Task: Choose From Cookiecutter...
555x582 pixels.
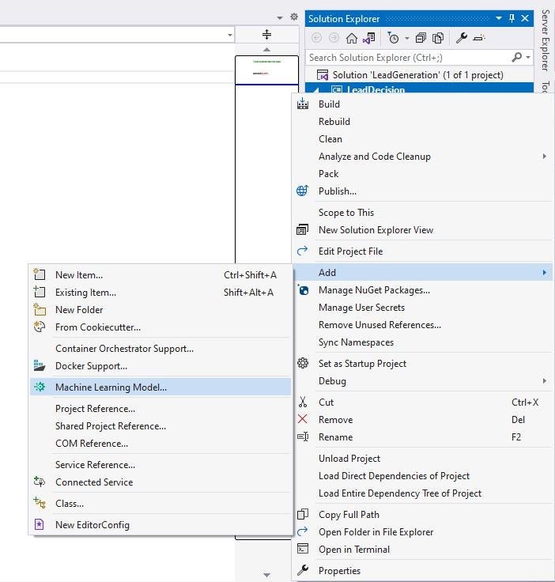Action: [x=160, y=327]
